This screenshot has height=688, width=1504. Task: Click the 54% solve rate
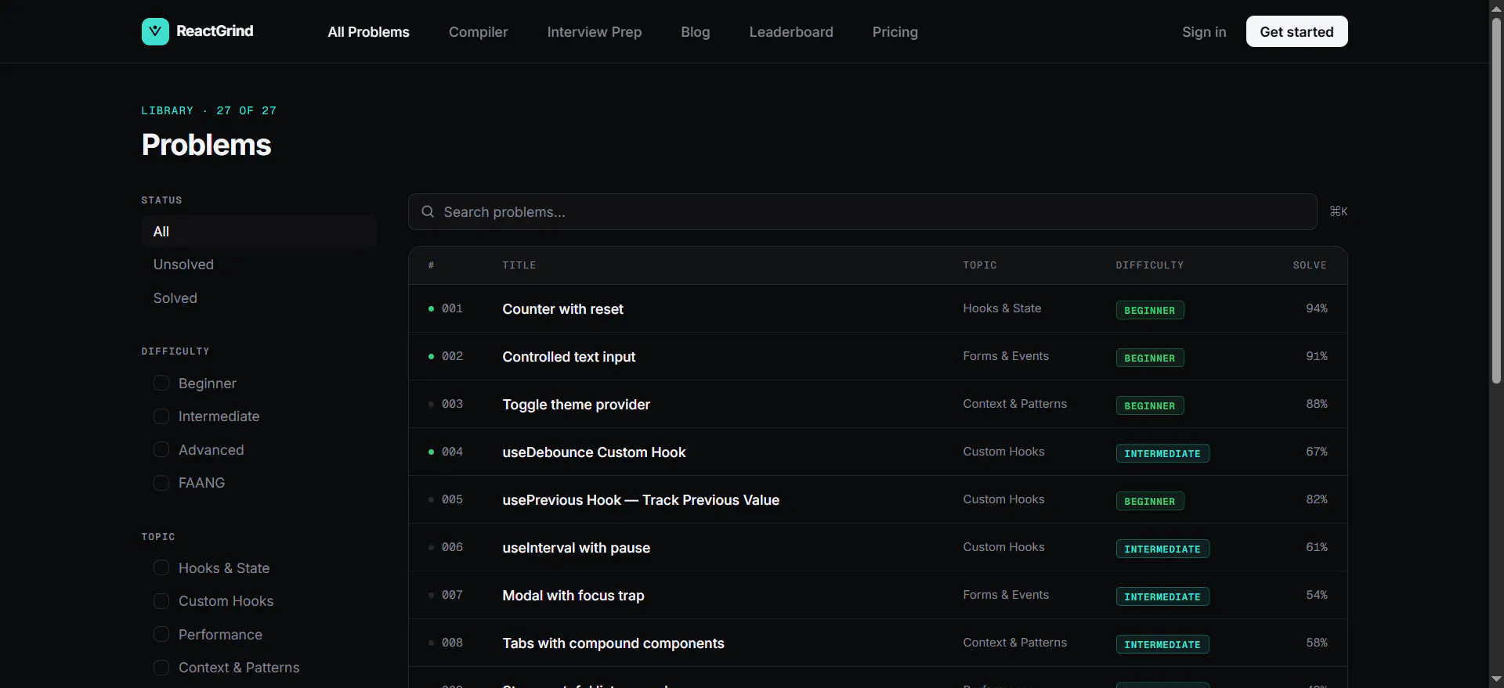(x=1316, y=595)
